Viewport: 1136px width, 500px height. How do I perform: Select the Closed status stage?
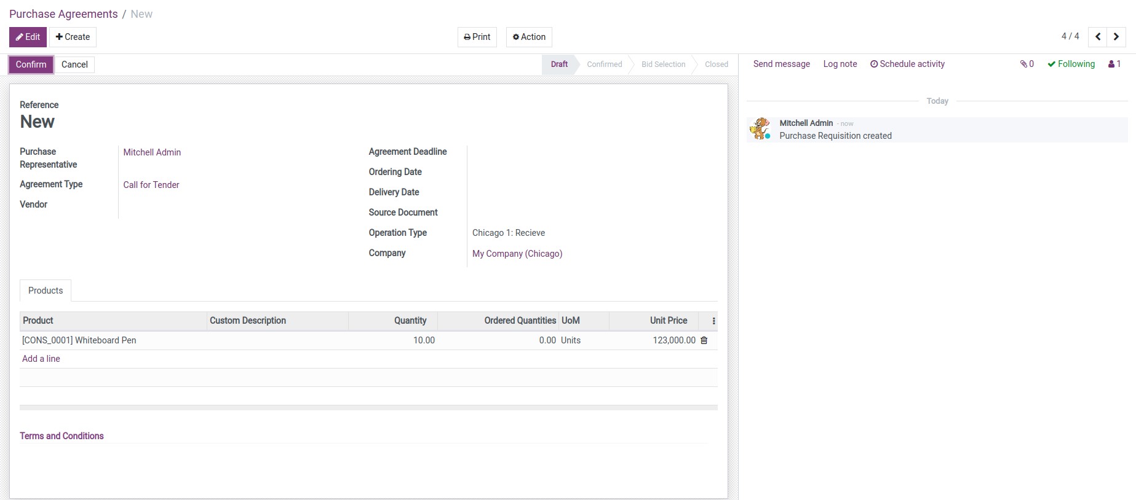(x=717, y=64)
